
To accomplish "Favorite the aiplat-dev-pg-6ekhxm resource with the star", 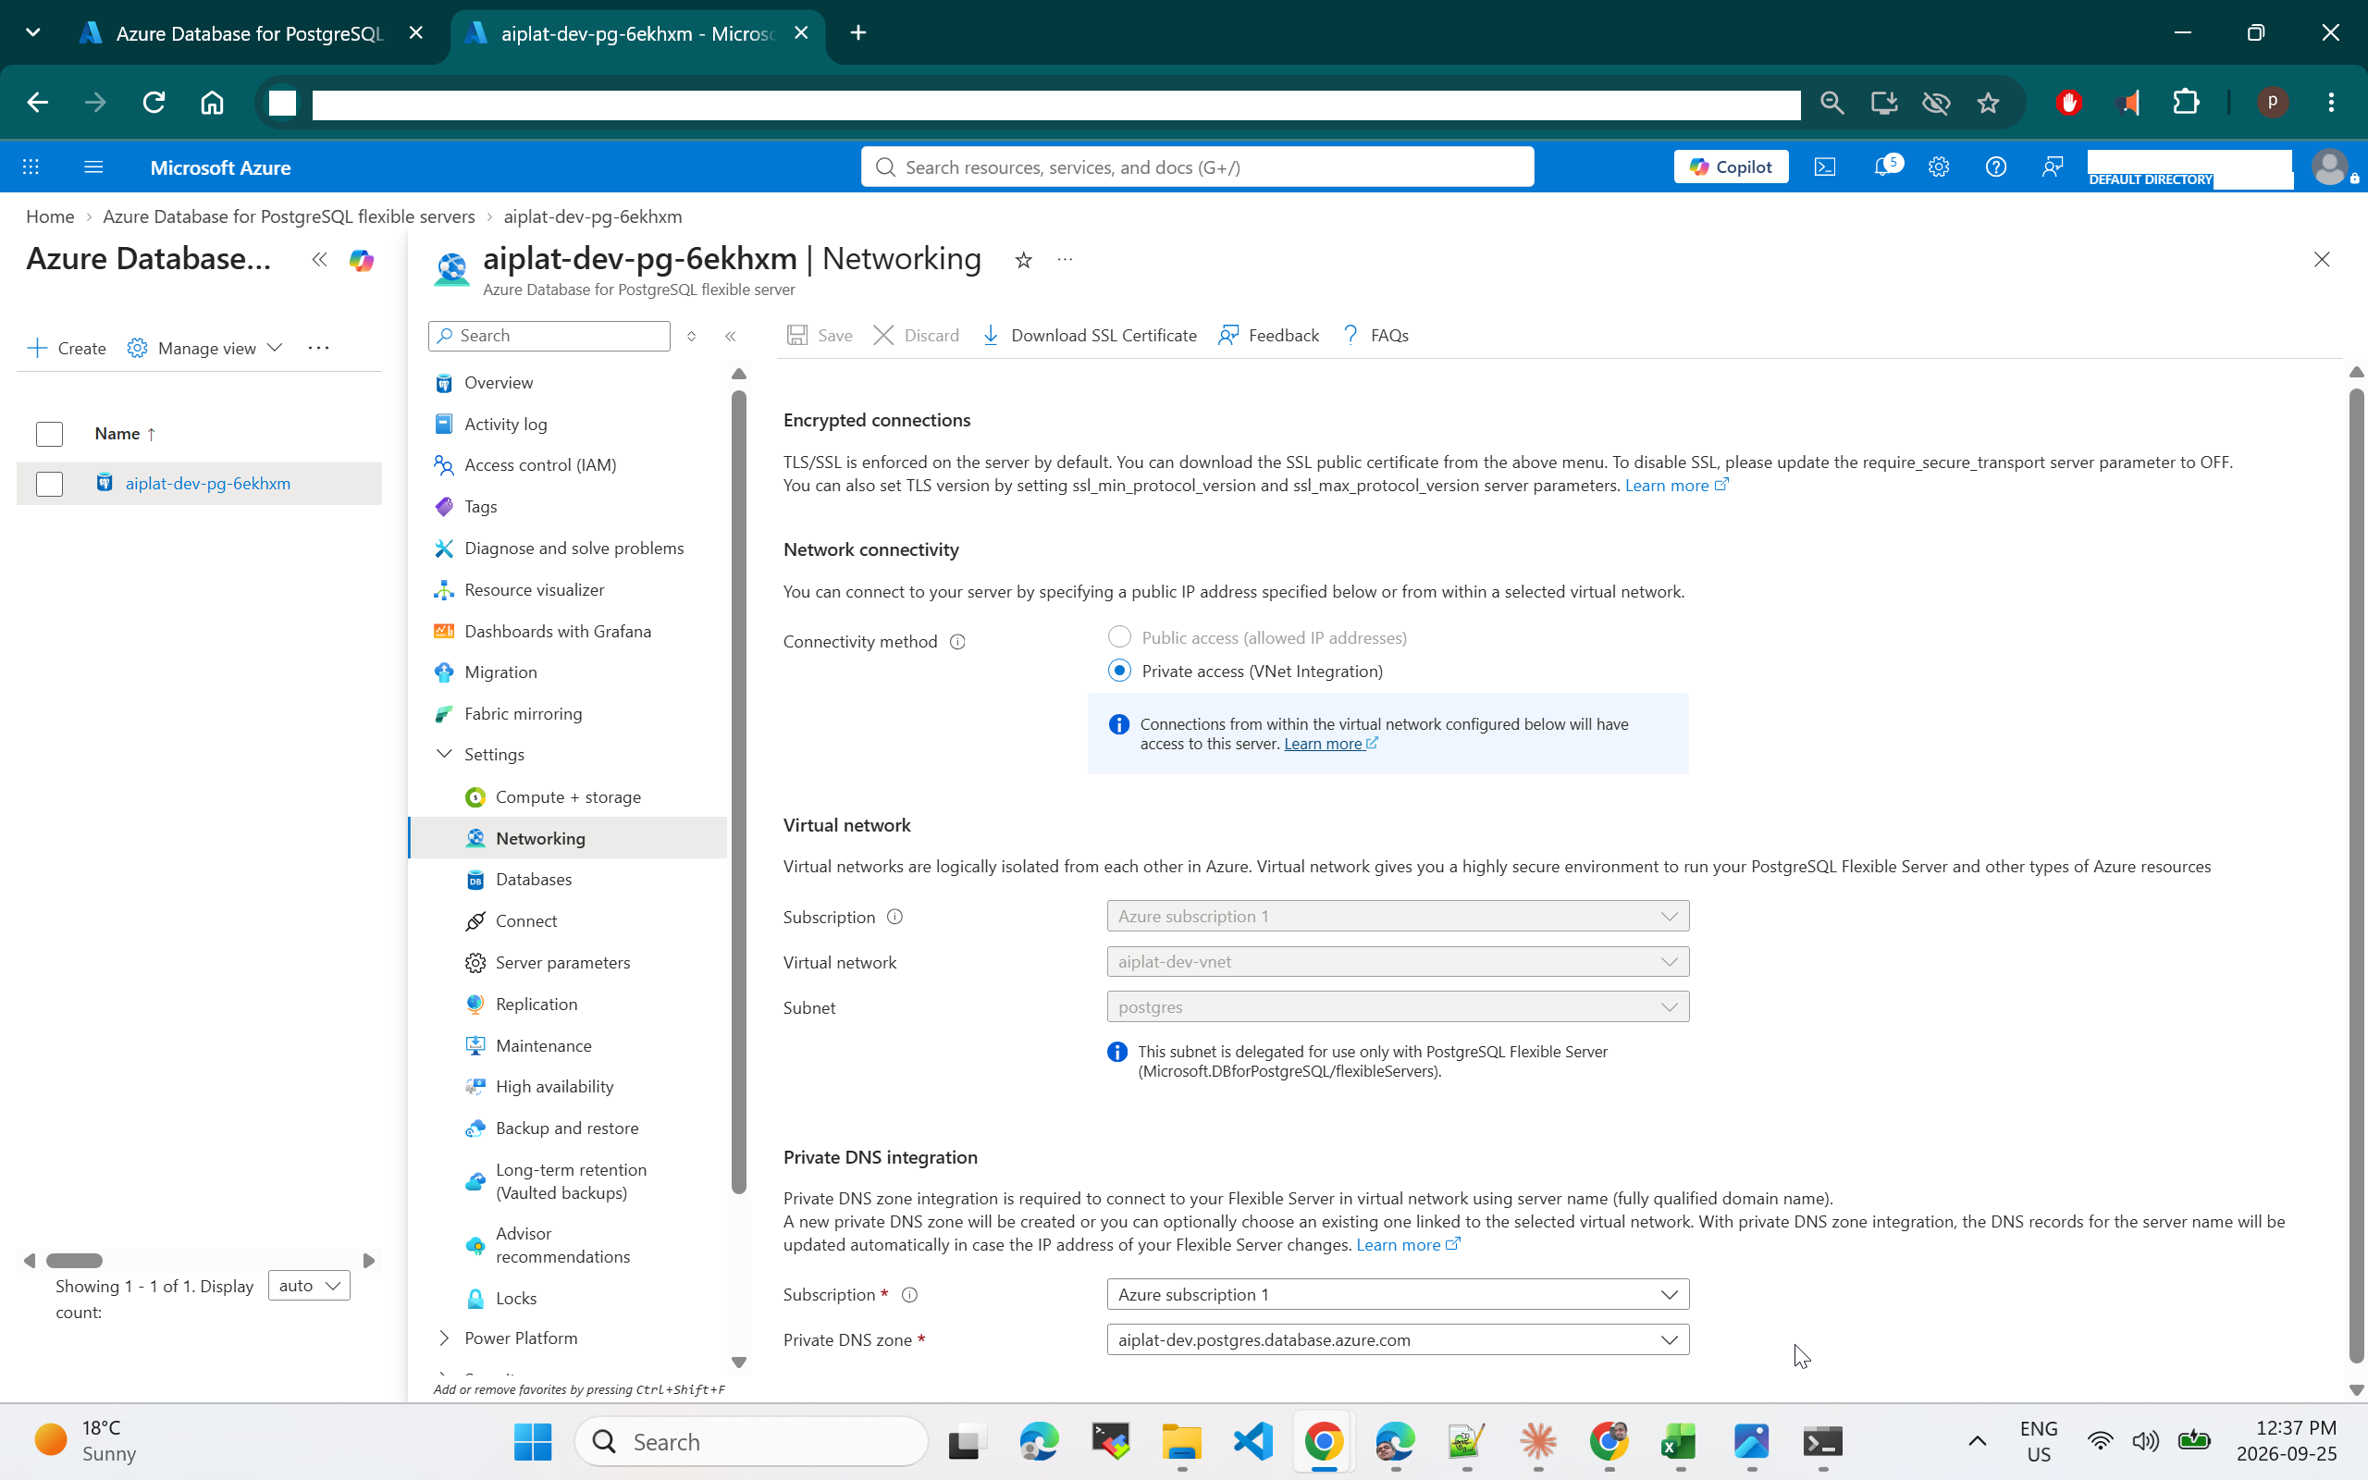I will pyautogui.click(x=1022, y=259).
